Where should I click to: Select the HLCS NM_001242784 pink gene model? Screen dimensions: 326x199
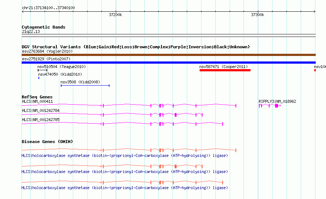tap(112, 114)
